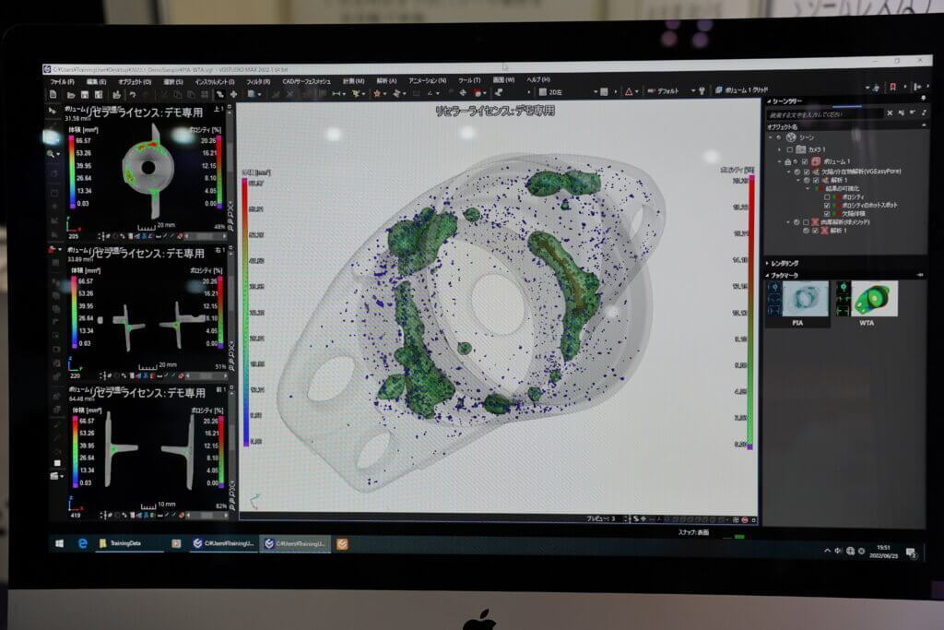This screenshot has width=944, height=630.
Task: Toggle the 欠陥体積 checkbox
Action: 827,214
